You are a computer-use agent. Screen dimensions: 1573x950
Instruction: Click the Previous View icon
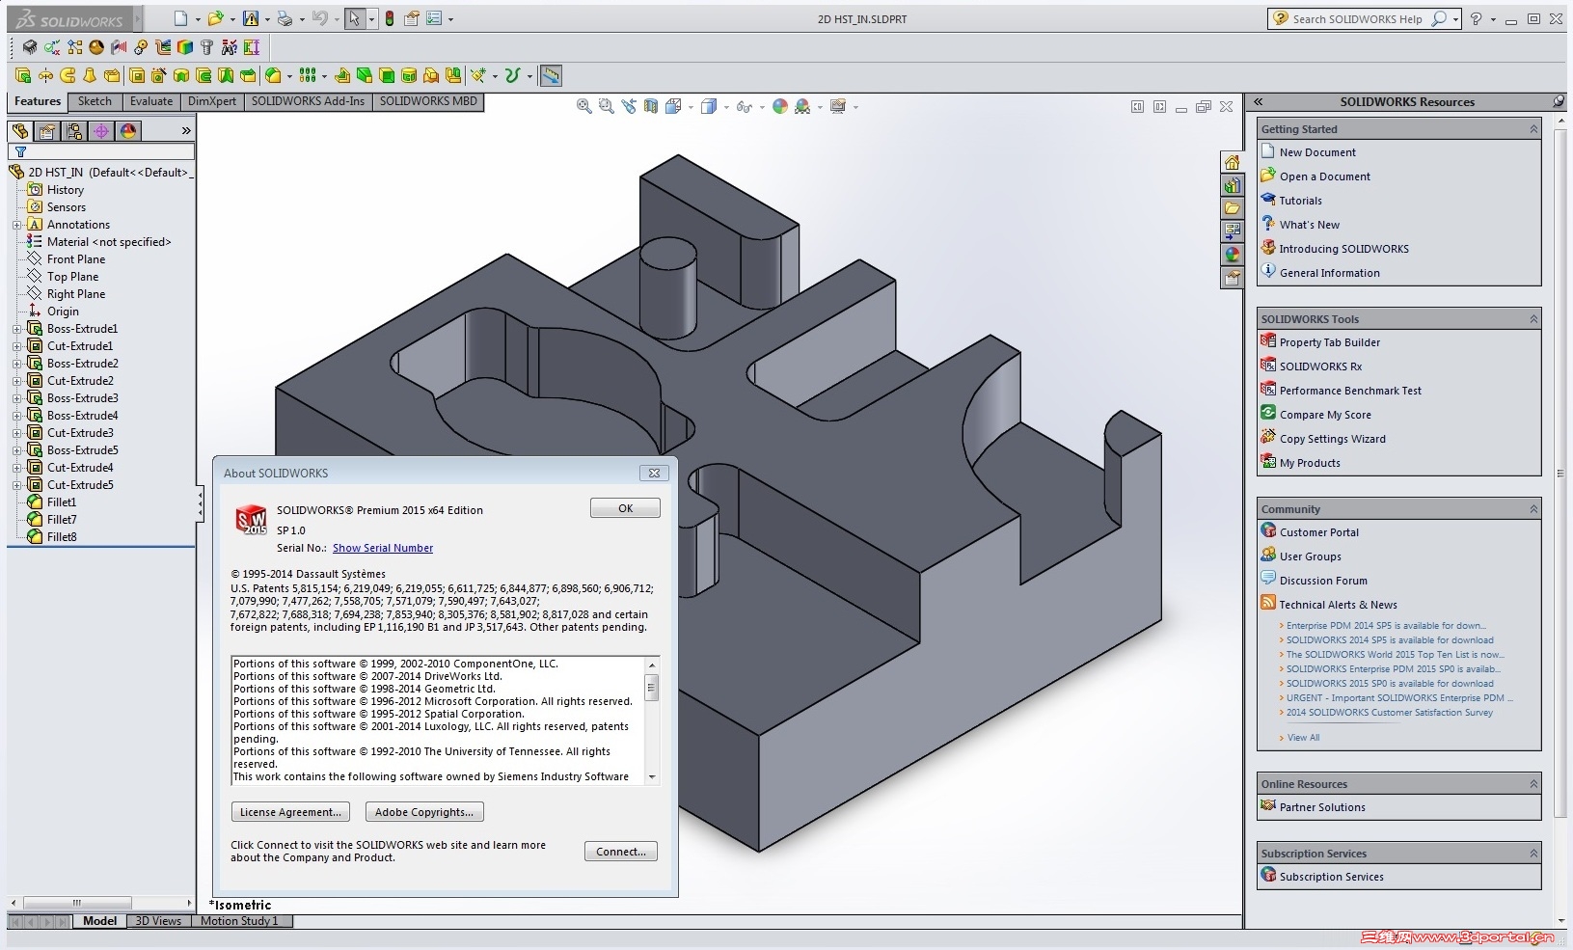point(629,106)
